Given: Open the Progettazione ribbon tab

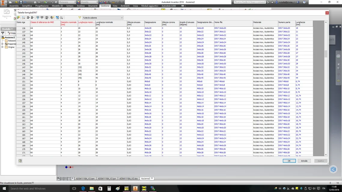Looking at the screenshot, I should tap(42, 6).
